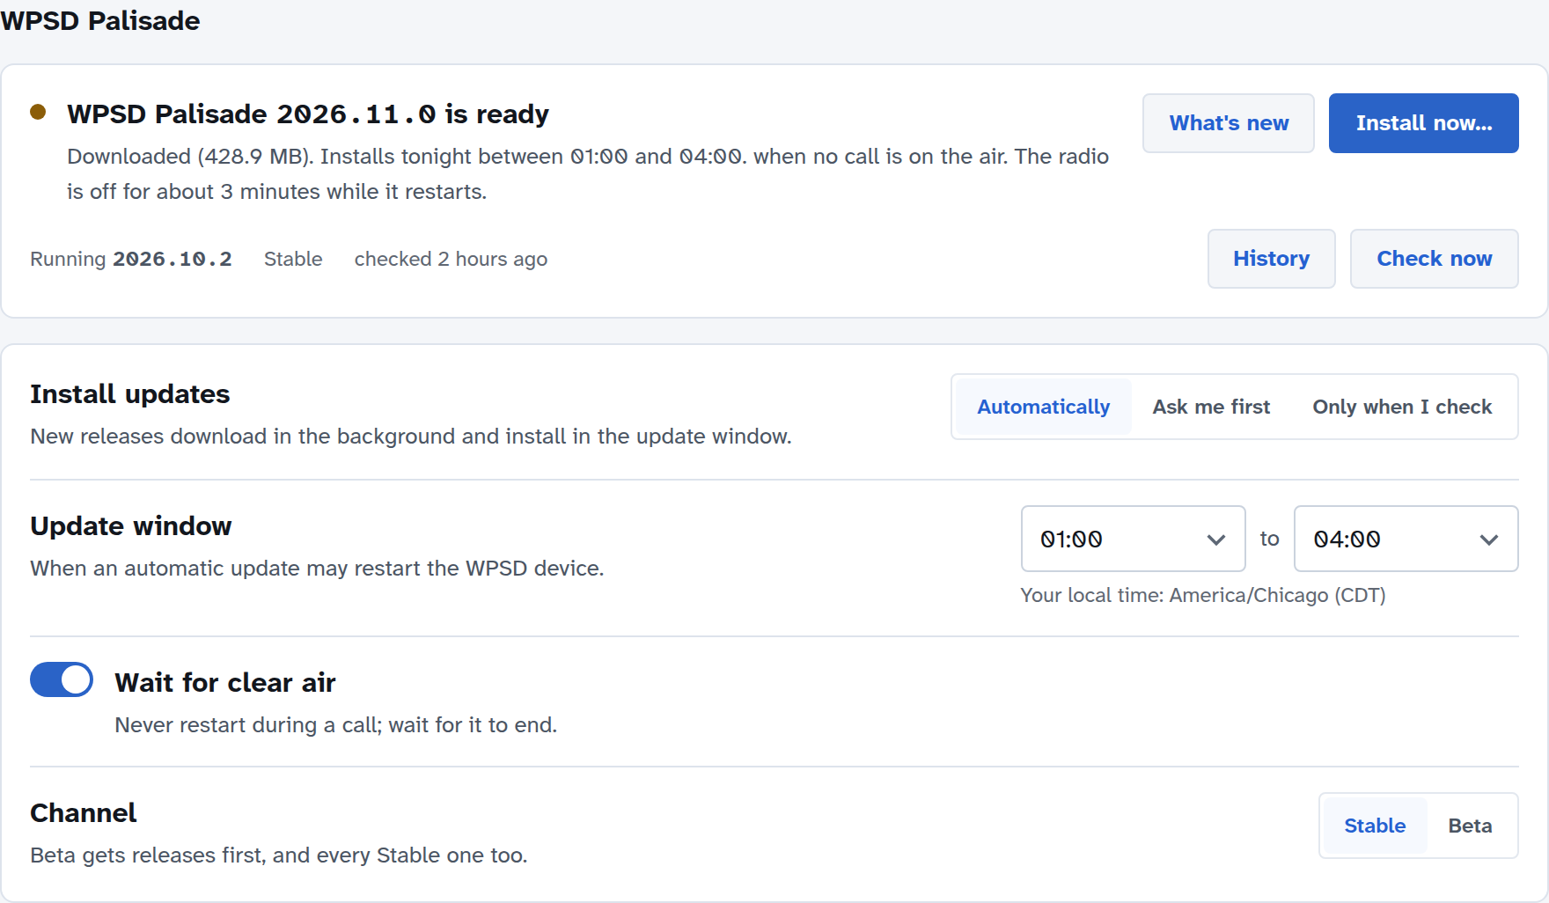Click 'Beta gets releases first' description
Screen dimensions: 1549x903
pyautogui.click(x=279, y=855)
